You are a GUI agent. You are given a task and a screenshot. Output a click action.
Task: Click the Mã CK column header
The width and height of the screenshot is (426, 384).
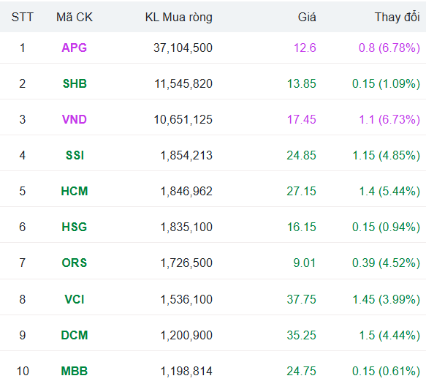[x=75, y=17]
